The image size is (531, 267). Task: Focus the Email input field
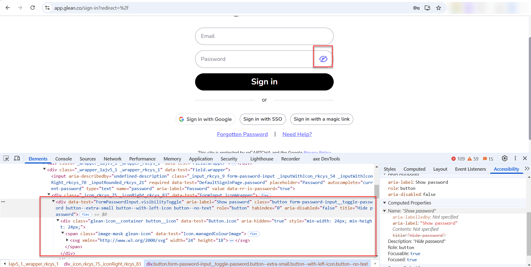coord(264,36)
